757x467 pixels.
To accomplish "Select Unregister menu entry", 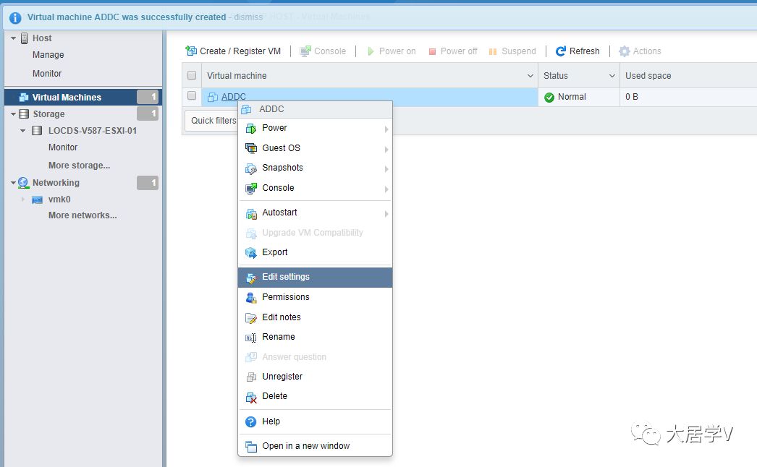I will [x=315, y=377].
